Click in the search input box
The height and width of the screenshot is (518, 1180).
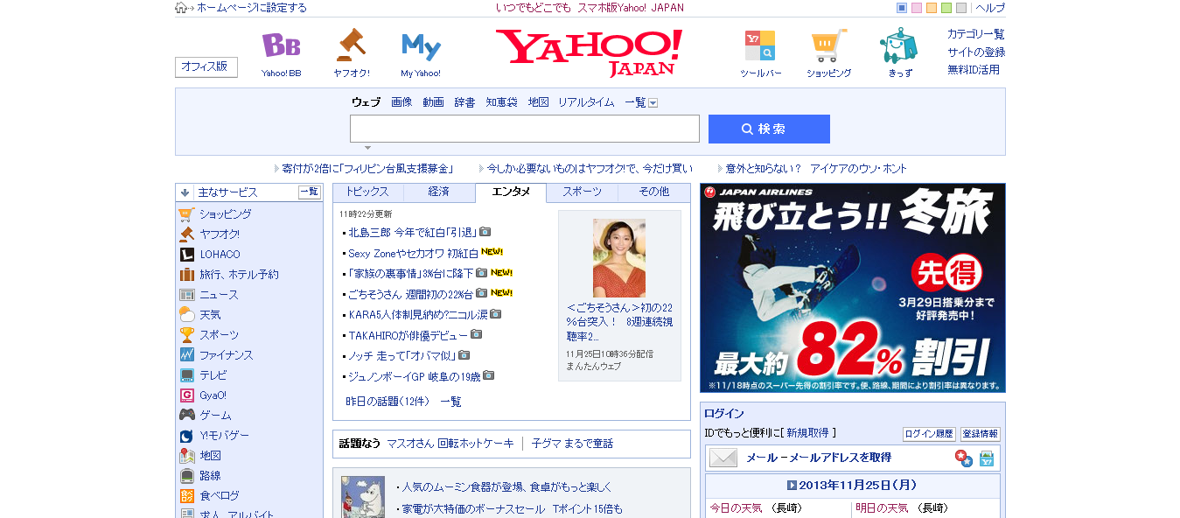click(x=525, y=129)
